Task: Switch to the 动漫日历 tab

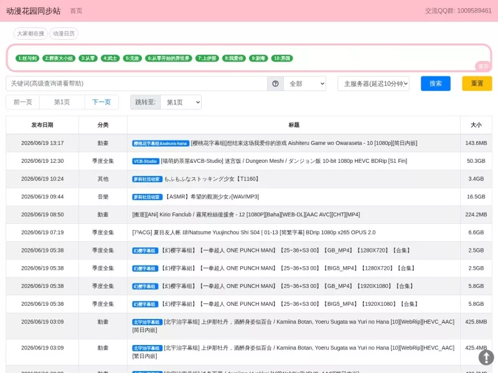Action: [63, 34]
